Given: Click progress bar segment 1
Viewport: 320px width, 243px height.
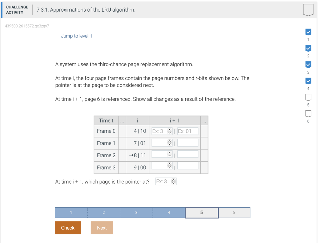Looking at the screenshot, I should [x=71, y=212].
